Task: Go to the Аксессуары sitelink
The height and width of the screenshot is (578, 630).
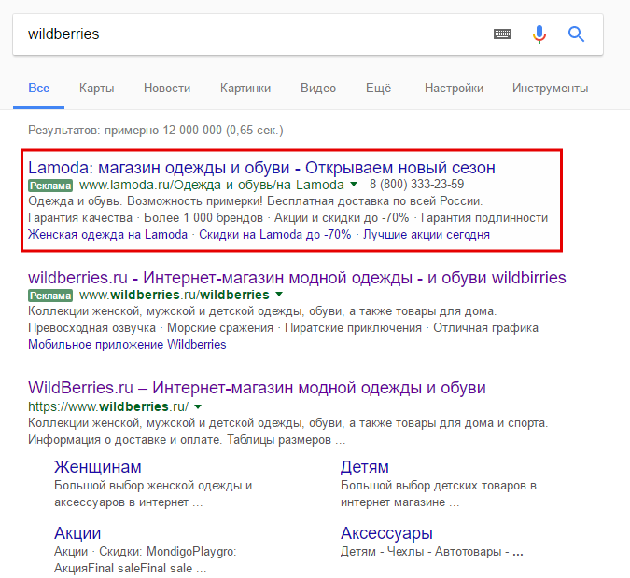Action: coord(386,533)
